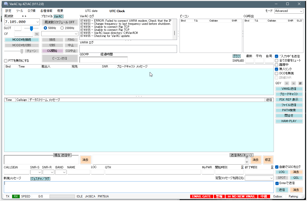The height and width of the screenshot is (201, 307).
Task: Click the frequency step-down left arrow
Action: 23,16
